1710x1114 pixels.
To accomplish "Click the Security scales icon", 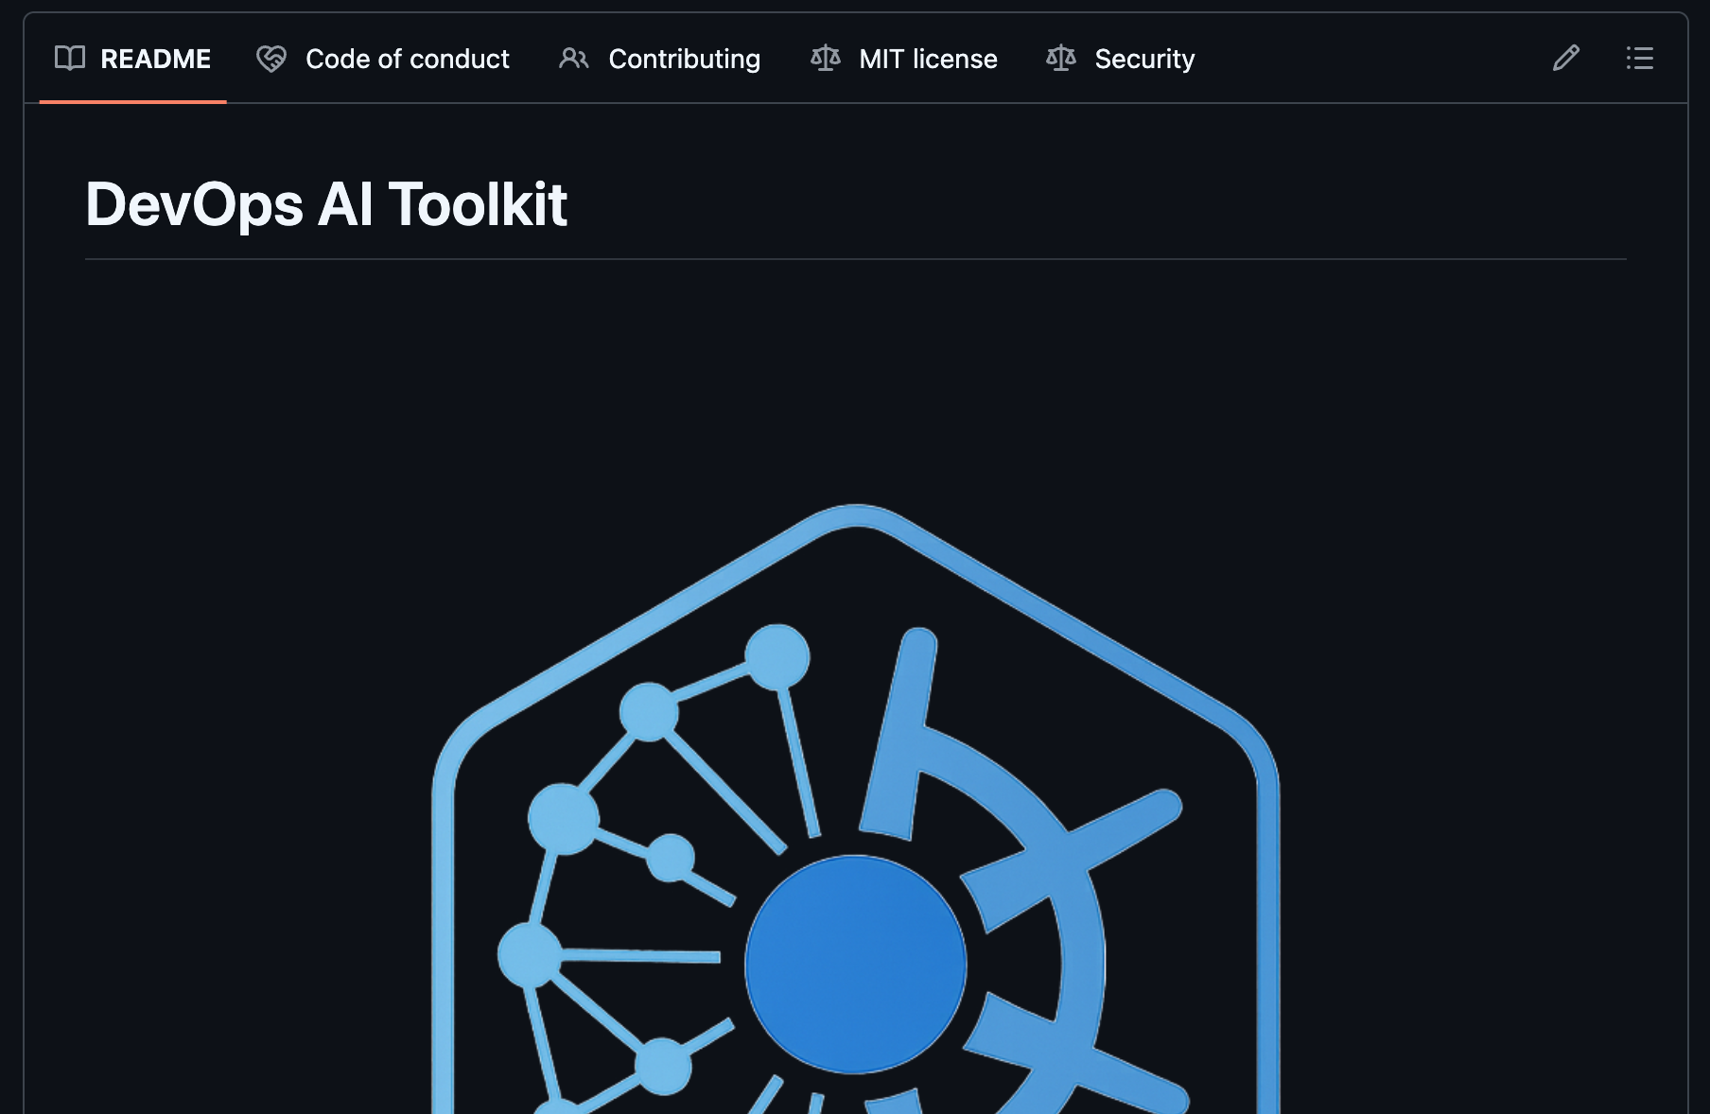I will tap(1060, 59).
